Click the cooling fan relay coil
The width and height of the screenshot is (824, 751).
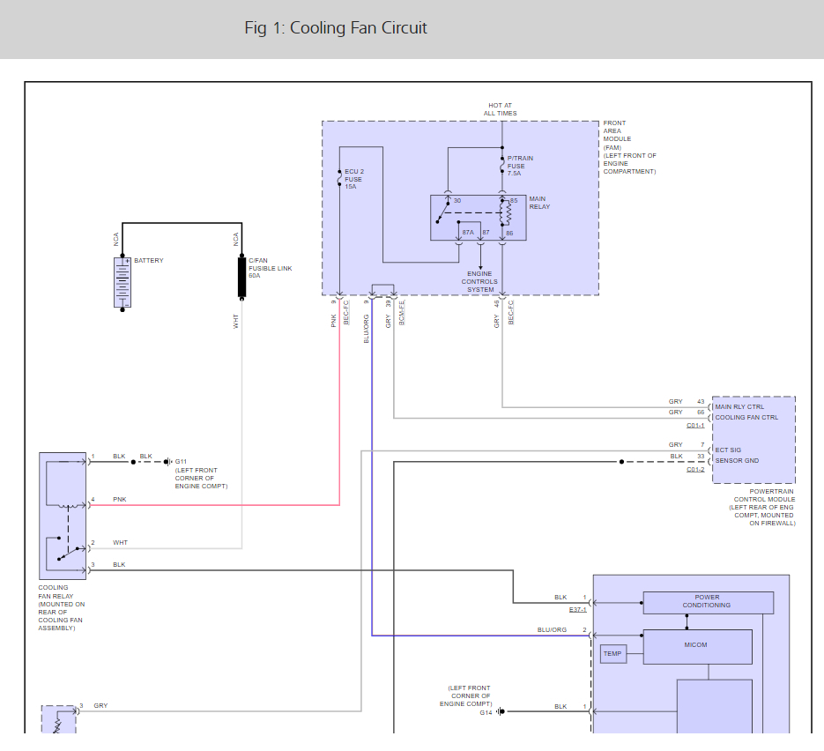click(69, 506)
